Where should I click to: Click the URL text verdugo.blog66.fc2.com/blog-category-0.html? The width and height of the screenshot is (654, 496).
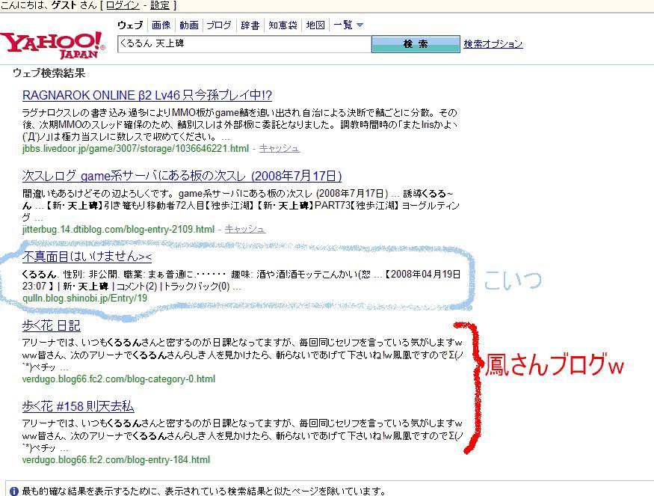click(x=119, y=379)
